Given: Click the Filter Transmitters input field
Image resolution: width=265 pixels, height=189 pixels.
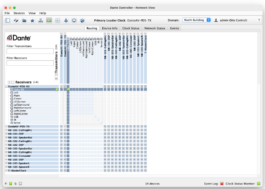Looking at the screenshot, I should point(30,51).
